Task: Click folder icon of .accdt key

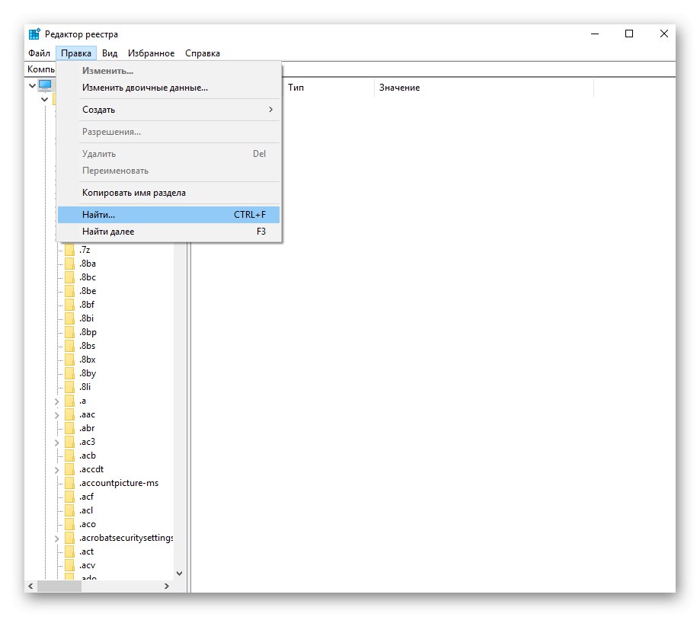Action: tap(69, 469)
